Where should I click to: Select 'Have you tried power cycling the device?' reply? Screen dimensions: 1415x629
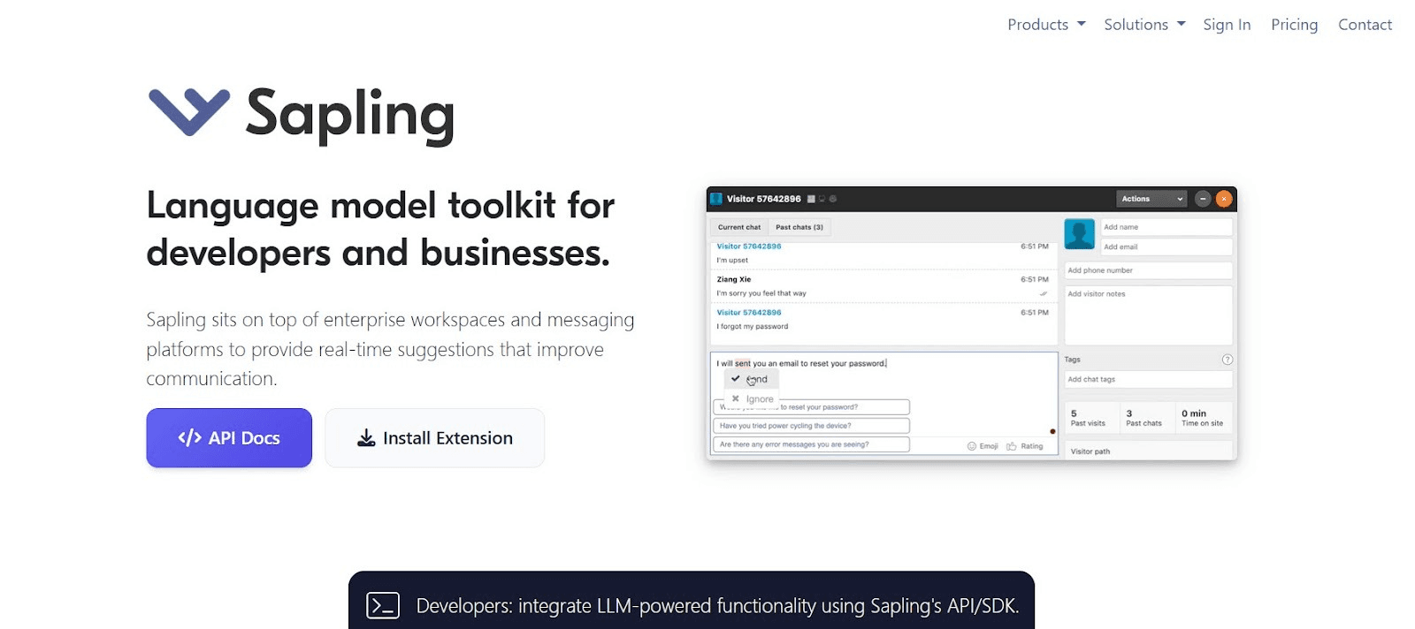pos(811,426)
